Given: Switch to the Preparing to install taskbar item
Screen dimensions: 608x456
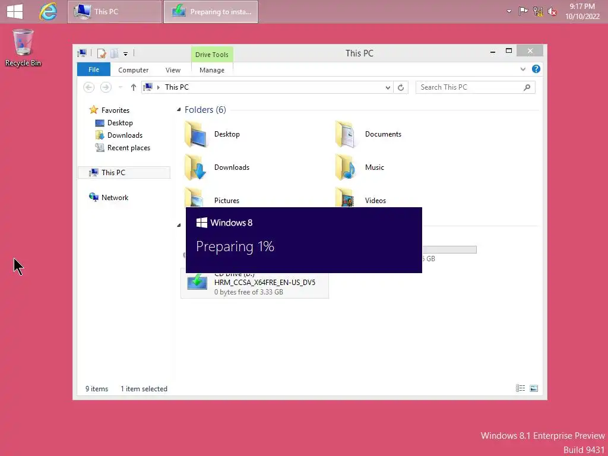Looking at the screenshot, I should coord(211,12).
